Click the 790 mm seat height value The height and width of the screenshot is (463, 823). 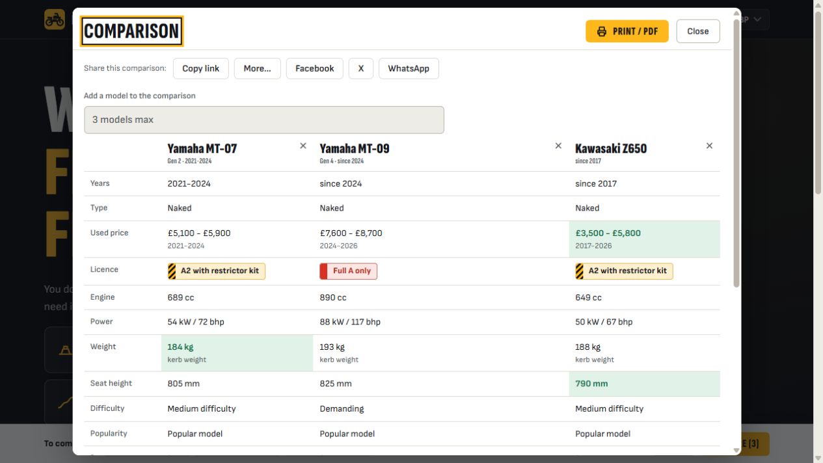tap(591, 384)
